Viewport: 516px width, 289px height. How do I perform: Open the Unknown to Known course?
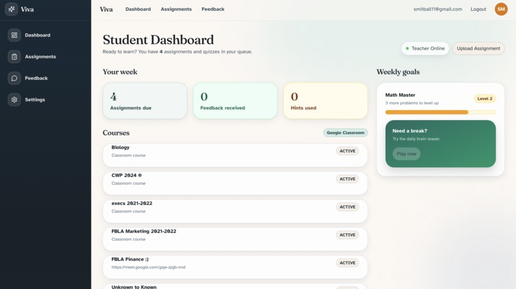click(x=235, y=286)
